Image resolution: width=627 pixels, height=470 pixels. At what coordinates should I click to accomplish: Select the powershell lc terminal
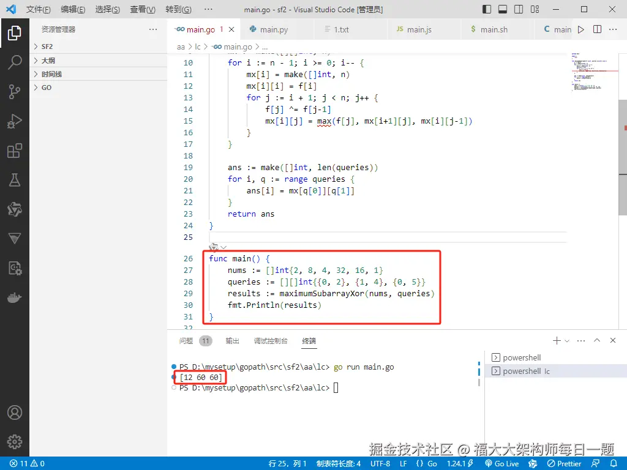pos(556,371)
